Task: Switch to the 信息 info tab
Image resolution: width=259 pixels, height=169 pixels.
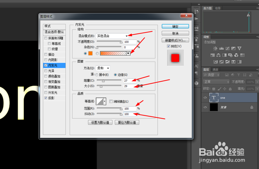Action: [x=218, y=8]
